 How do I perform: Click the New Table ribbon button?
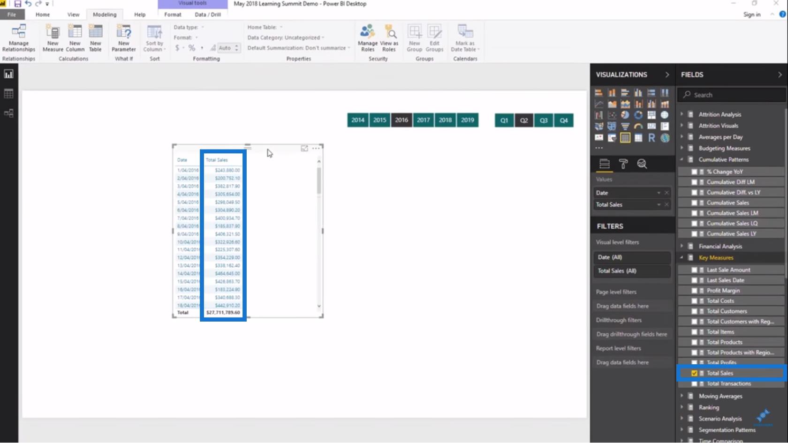click(x=95, y=38)
